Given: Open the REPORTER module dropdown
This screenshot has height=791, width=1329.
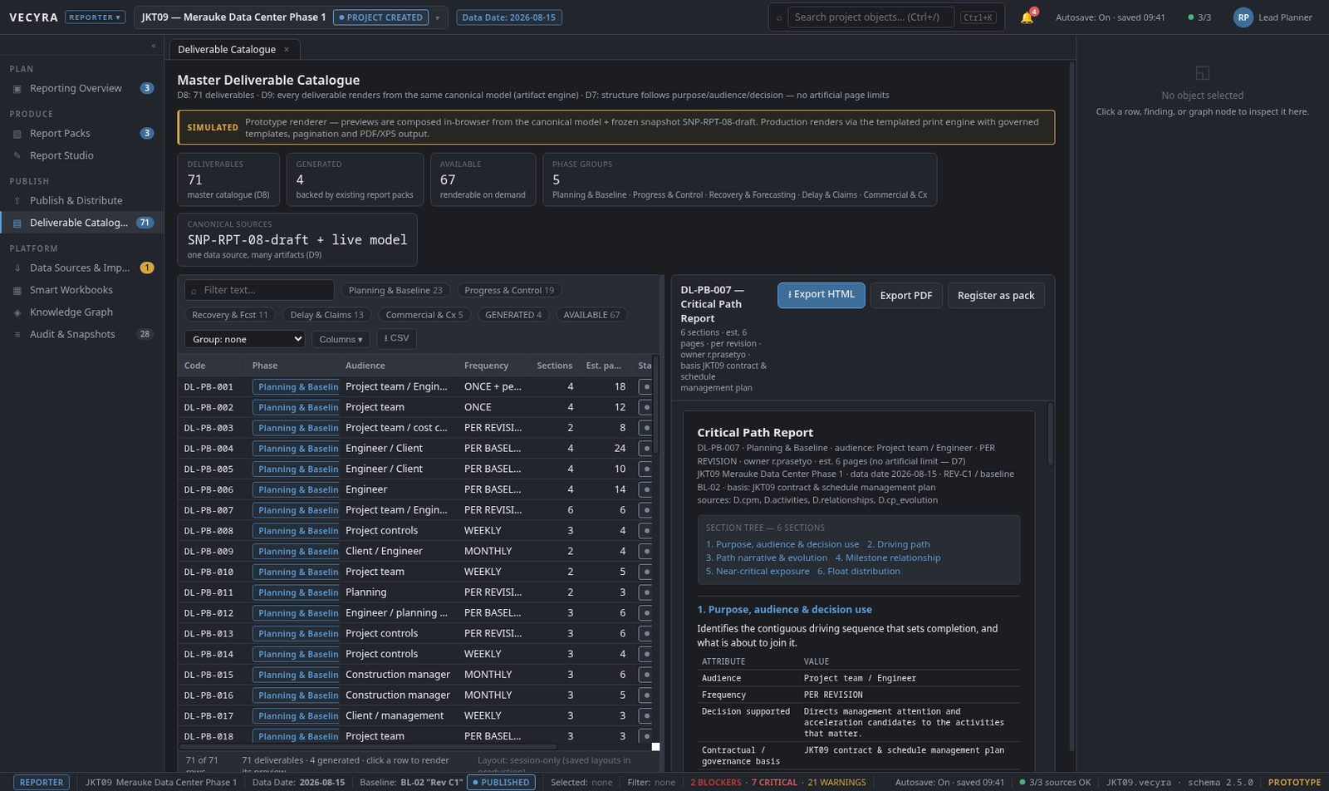Looking at the screenshot, I should [96, 17].
